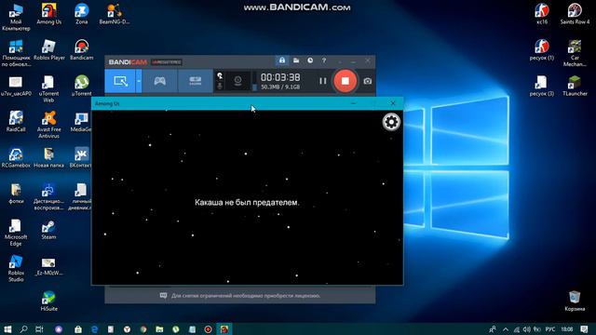Open the HiSuite desktop icon

[48, 301]
